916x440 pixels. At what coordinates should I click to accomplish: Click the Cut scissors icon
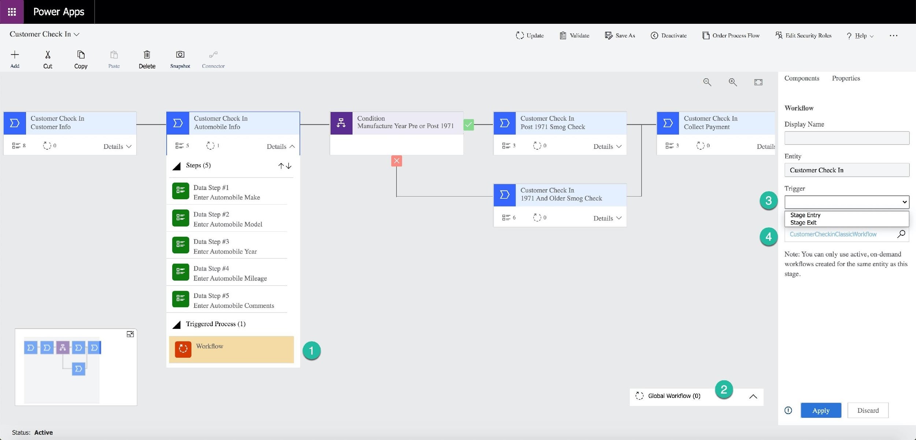click(x=48, y=55)
